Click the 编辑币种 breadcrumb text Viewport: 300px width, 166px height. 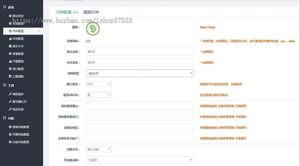[x=91, y=12]
